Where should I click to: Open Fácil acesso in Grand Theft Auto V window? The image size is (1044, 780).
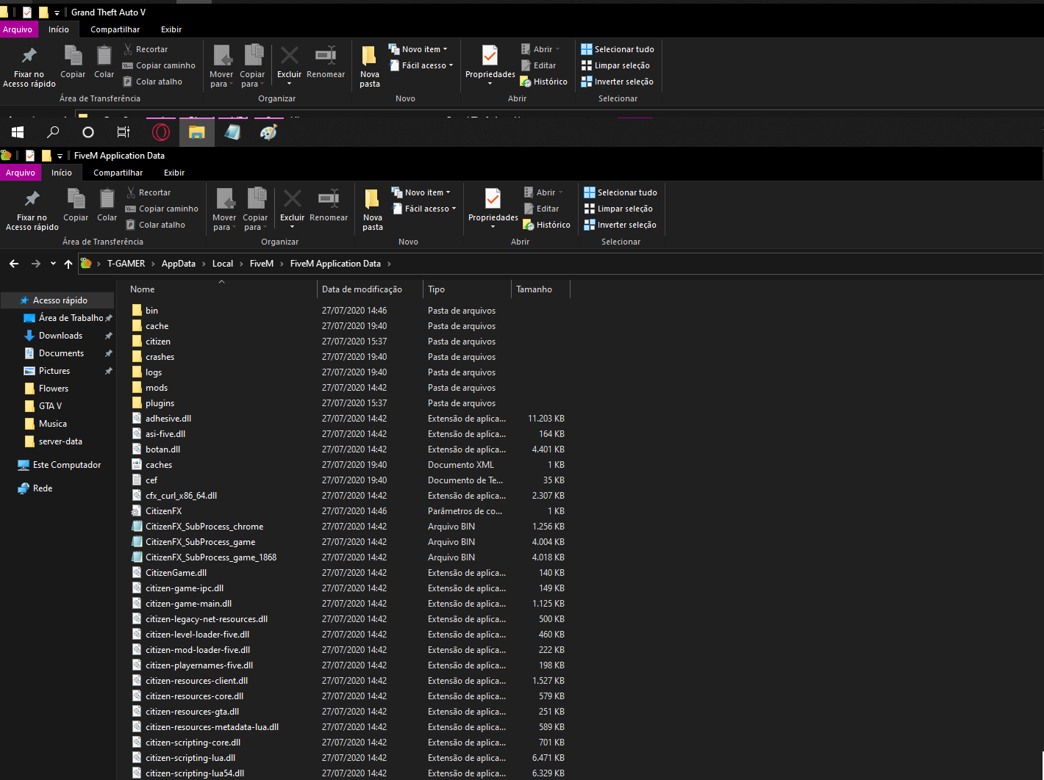pos(421,65)
